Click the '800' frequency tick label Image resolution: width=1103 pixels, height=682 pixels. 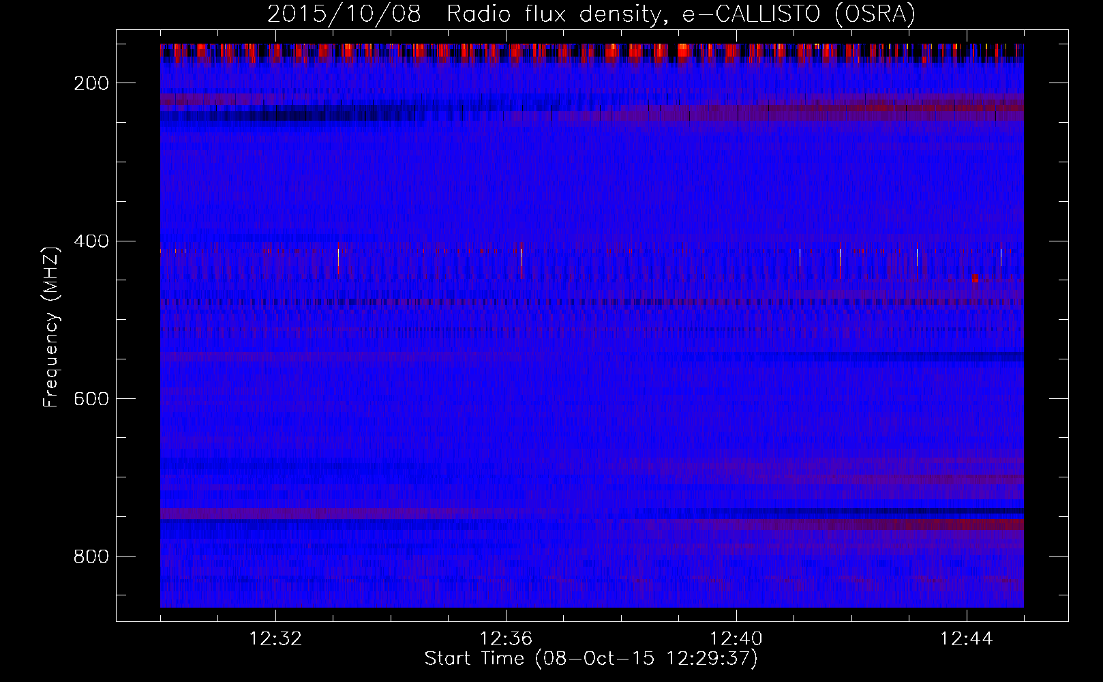tap(91, 557)
